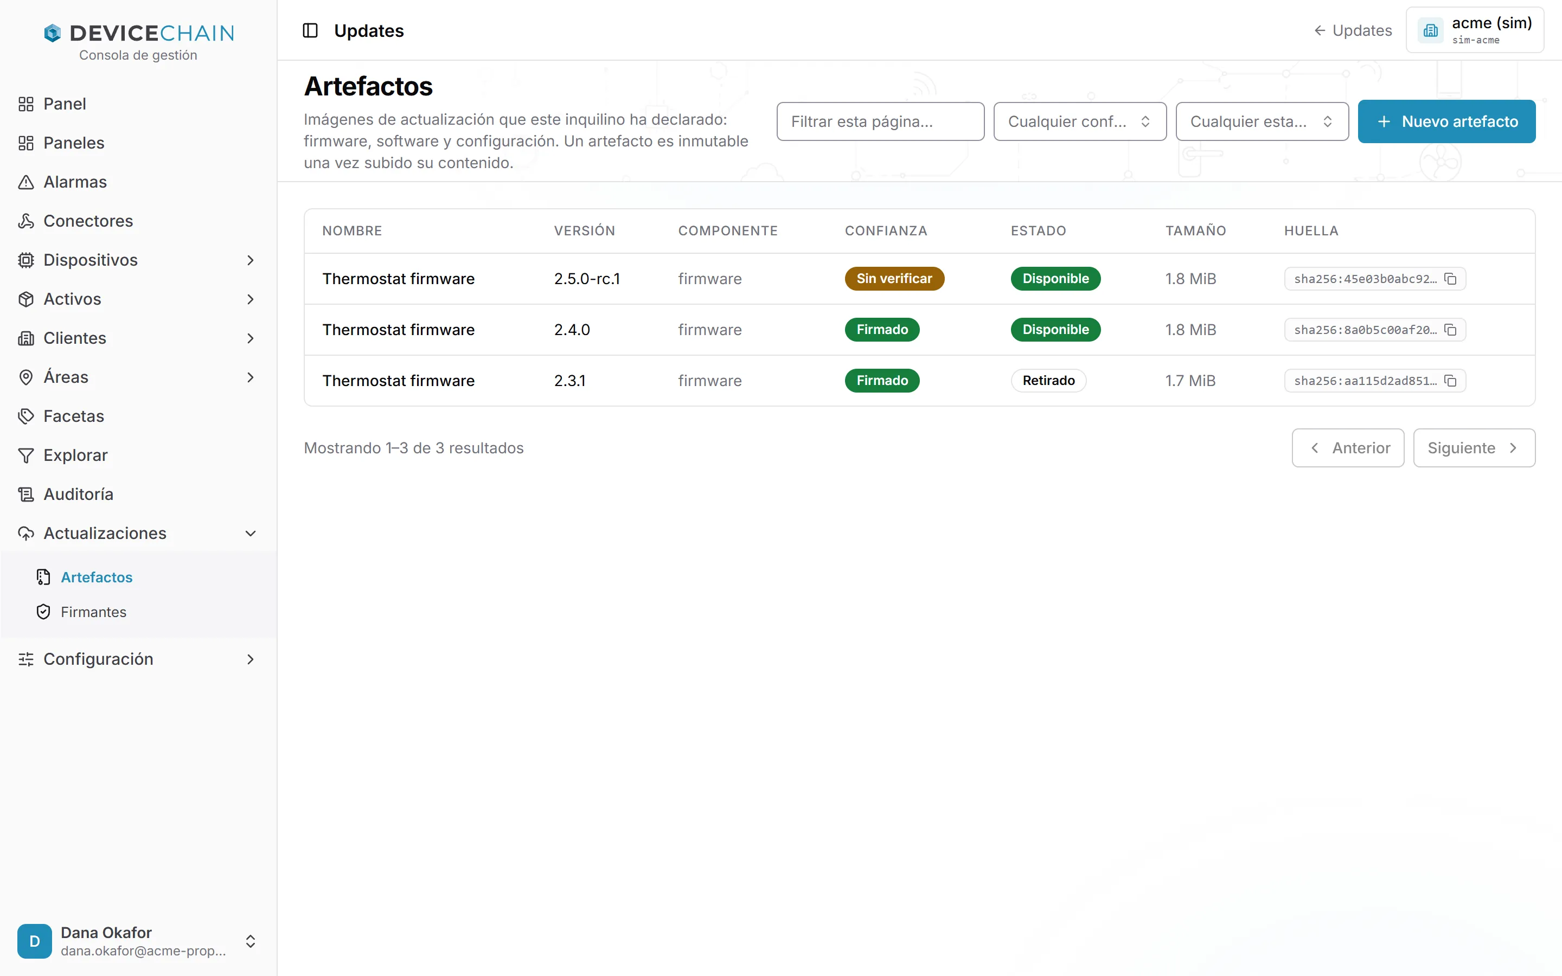The height and width of the screenshot is (976, 1562).
Task: Open the acme (sim) tenant switcher
Action: point(1475,30)
